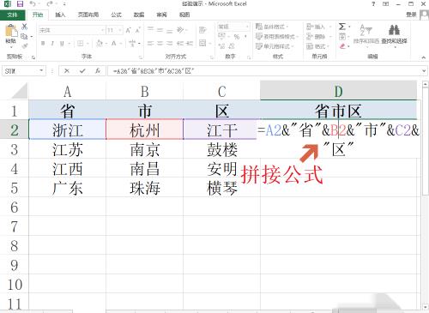Toggle middle vertical alignment

click(160, 30)
